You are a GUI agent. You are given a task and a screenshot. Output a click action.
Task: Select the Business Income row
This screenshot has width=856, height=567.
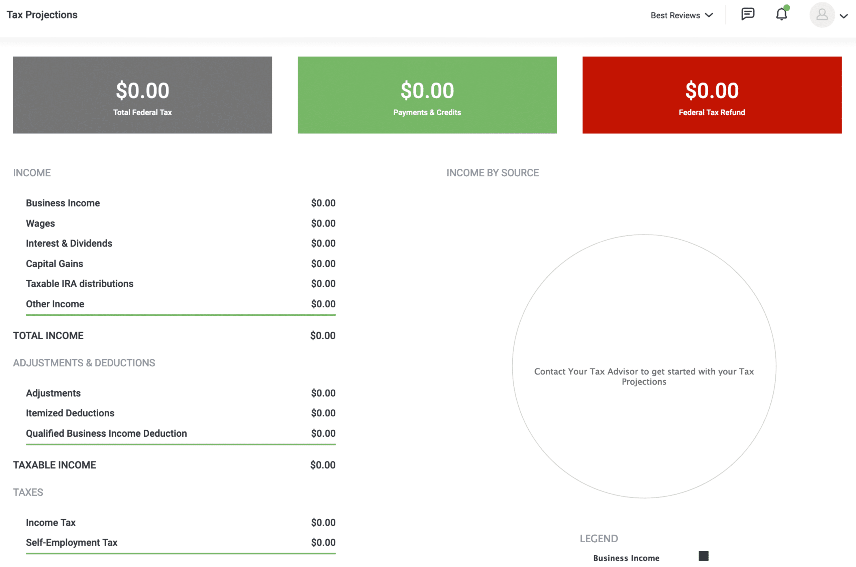(63, 203)
